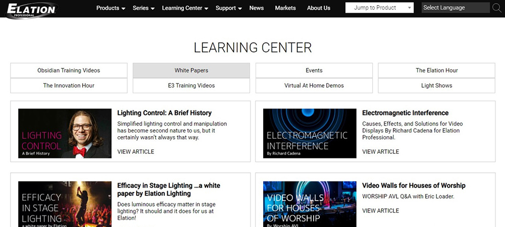Open the Events tab
This screenshot has height=227, width=505.
pos(314,71)
